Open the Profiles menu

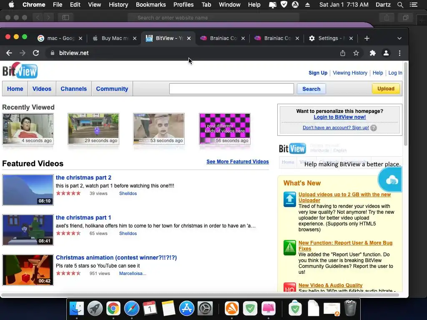[x=183, y=5]
